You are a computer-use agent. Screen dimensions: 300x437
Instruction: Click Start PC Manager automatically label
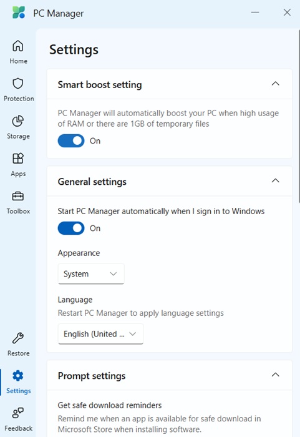point(161,211)
